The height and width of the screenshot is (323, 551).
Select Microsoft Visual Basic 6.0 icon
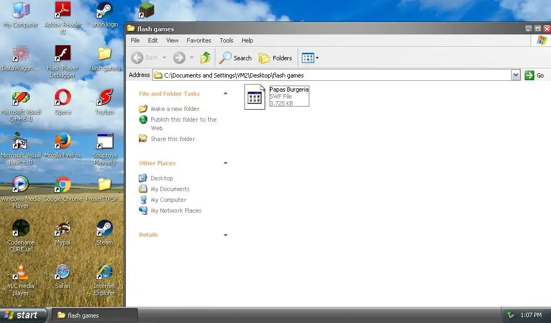pyautogui.click(x=21, y=149)
